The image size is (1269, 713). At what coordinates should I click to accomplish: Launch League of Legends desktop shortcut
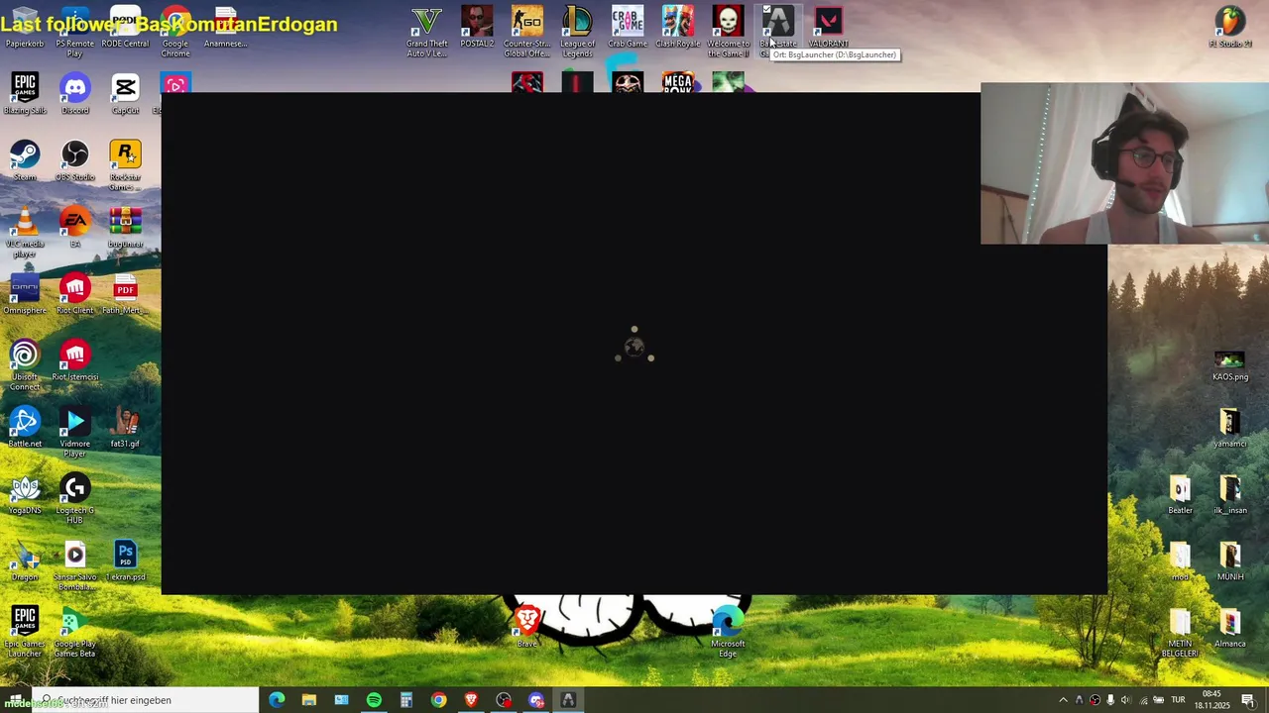(x=577, y=30)
